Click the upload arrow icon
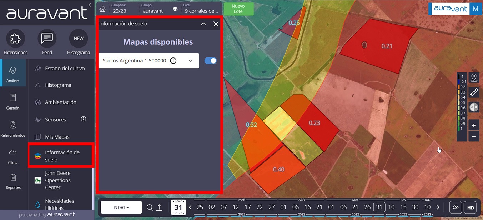Screen dimensions: 483x220 (159, 207)
